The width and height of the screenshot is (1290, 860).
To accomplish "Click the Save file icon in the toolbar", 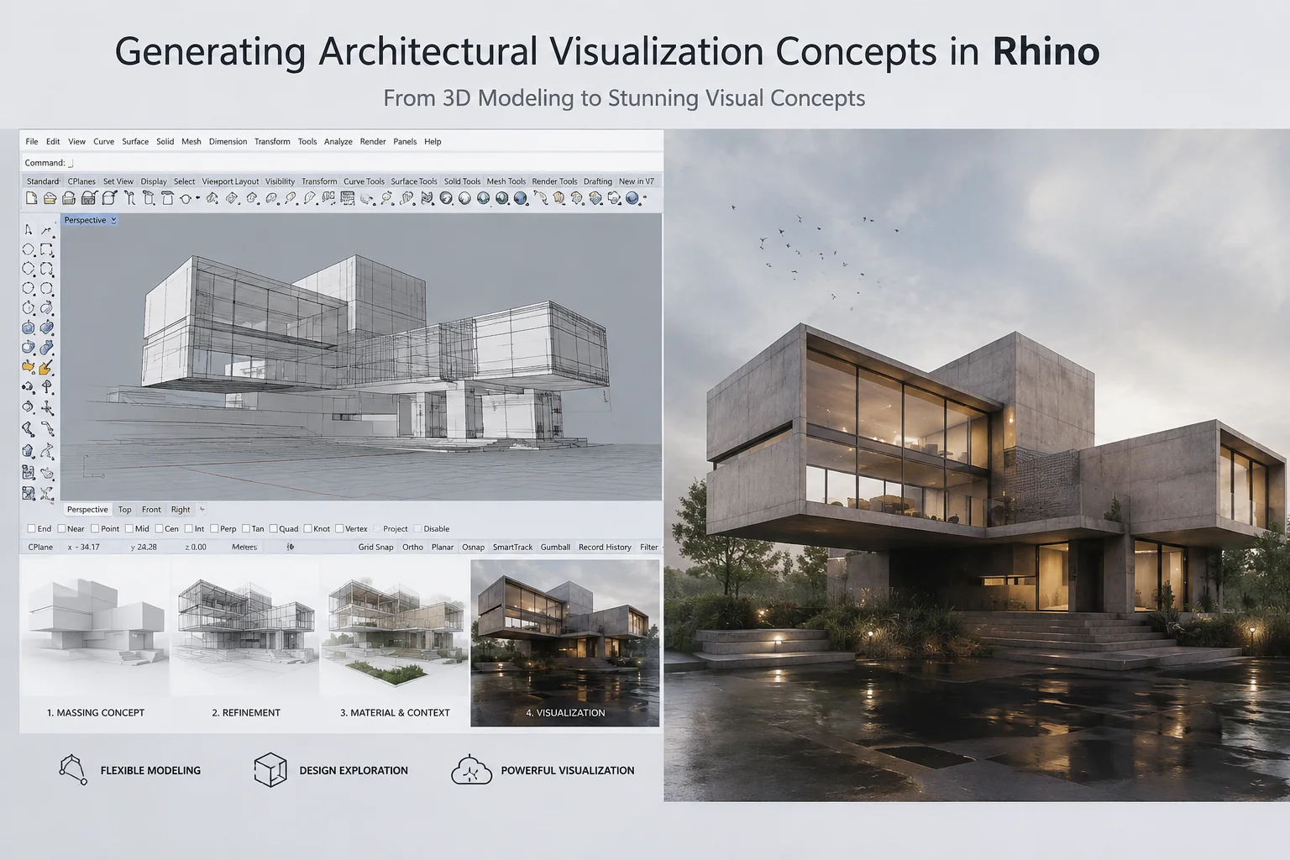I will point(69,198).
